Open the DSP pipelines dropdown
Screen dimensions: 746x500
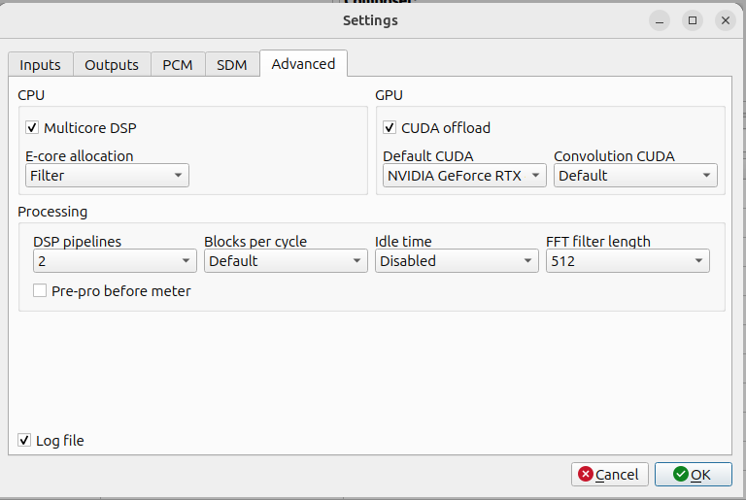(115, 261)
